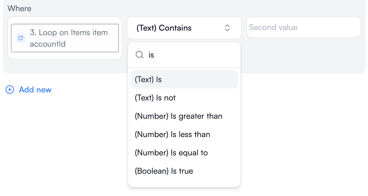Click the loop icon in first value

[x=20, y=38]
